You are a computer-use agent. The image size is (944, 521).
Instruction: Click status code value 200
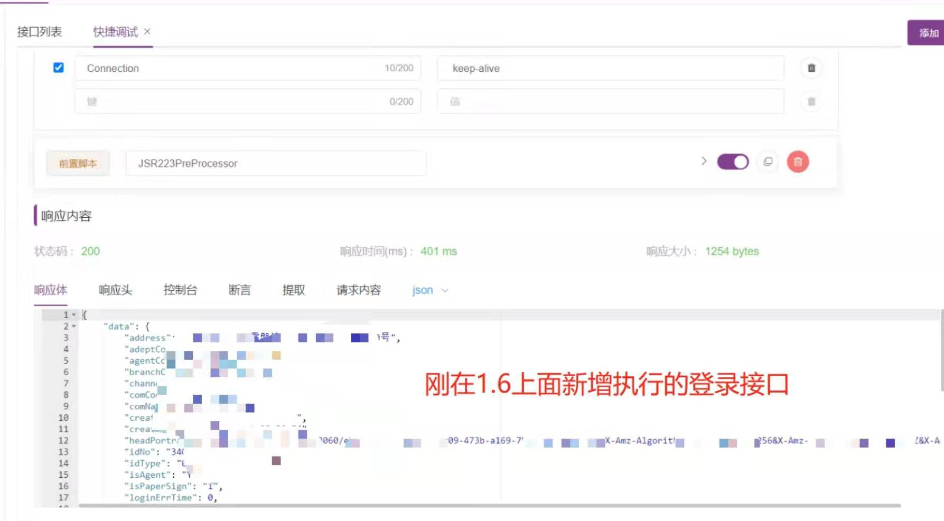(90, 252)
